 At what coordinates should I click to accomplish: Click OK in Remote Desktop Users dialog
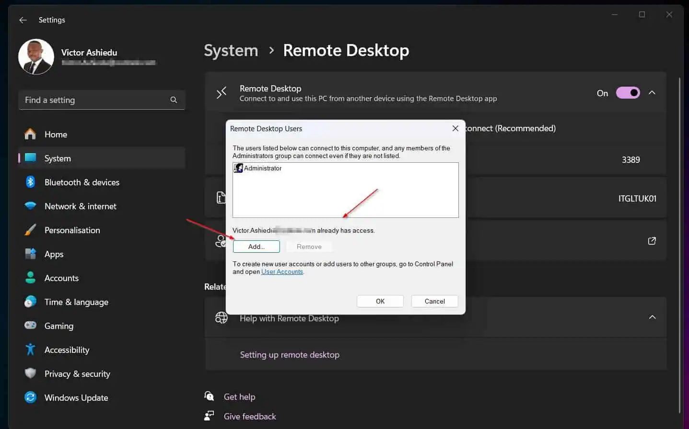click(x=380, y=301)
